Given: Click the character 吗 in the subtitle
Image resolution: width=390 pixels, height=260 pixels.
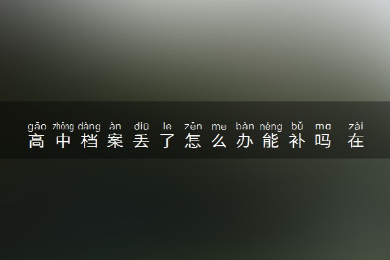Looking at the screenshot, I should (x=323, y=141).
